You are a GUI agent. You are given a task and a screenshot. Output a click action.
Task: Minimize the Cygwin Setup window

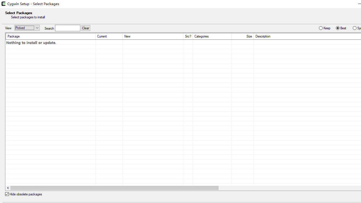359,4
